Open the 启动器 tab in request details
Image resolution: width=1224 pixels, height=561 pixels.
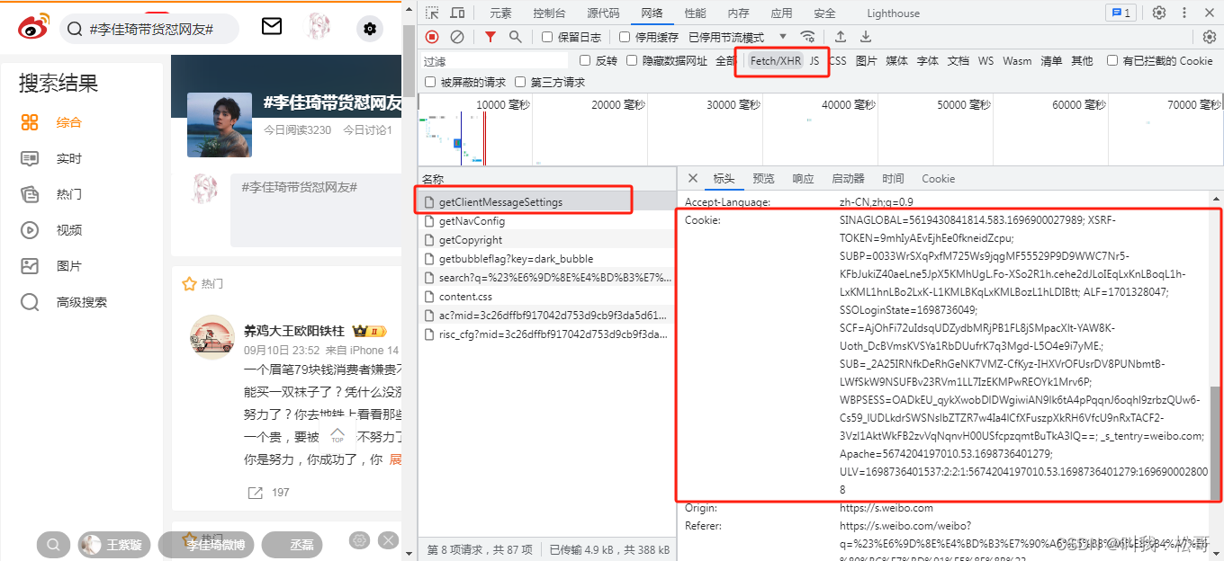(848, 178)
